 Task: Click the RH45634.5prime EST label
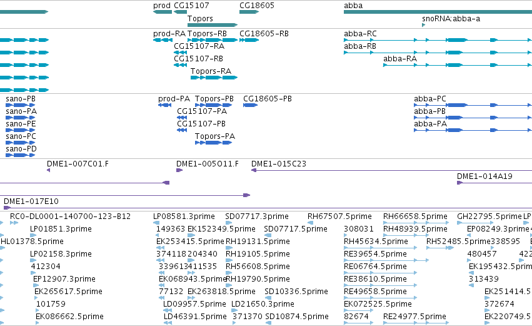pyautogui.click(x=376, y=242)
